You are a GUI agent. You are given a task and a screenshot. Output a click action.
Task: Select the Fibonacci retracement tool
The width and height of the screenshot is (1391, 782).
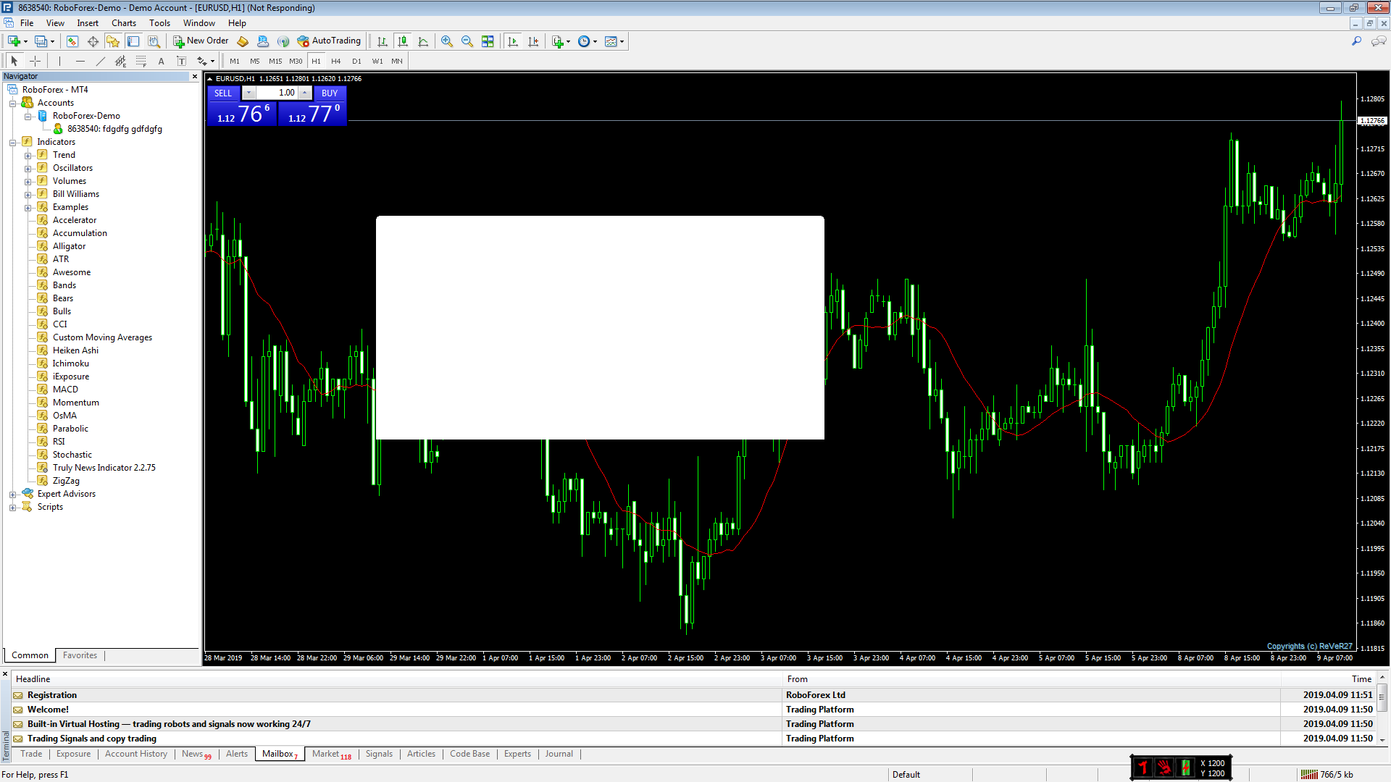[x=141, y=61]
